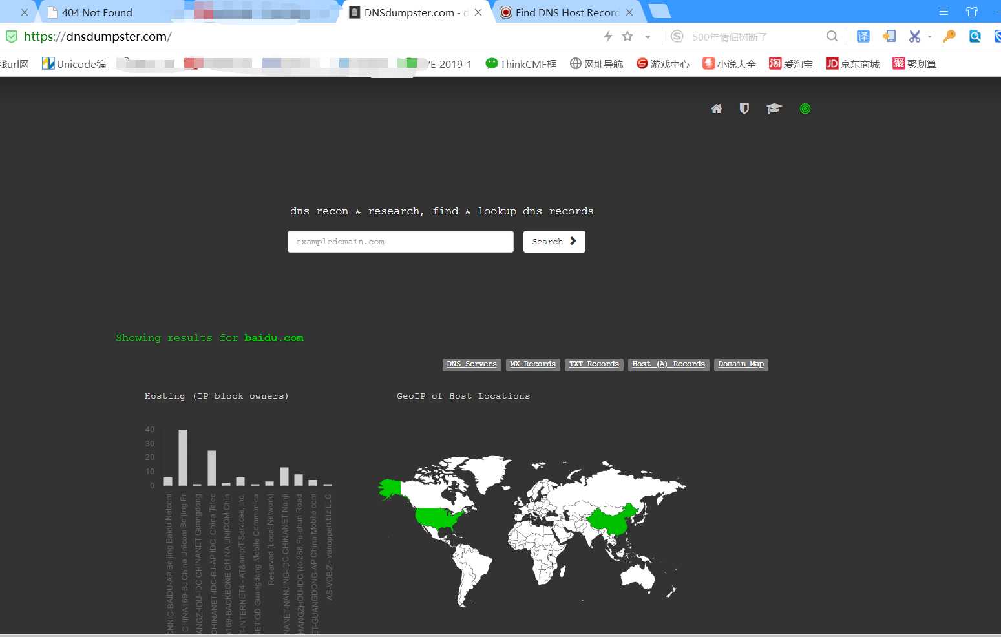Open the home icon in DNSdumpster header

(x=716, y=109)
